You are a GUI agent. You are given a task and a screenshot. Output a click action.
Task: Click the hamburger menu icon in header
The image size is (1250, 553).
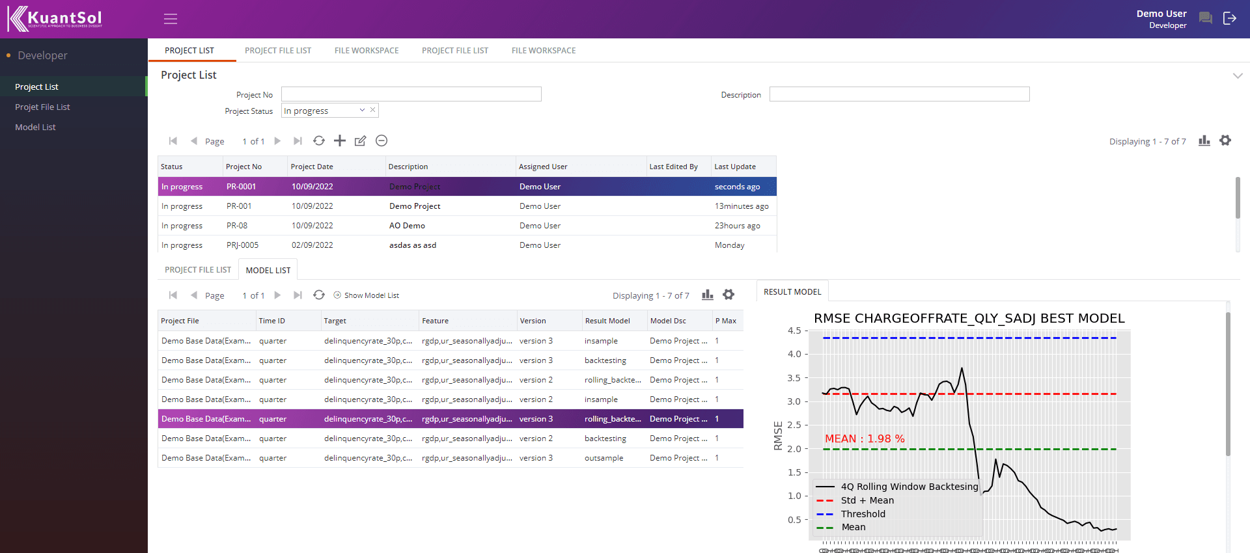(x=171, y=19)
